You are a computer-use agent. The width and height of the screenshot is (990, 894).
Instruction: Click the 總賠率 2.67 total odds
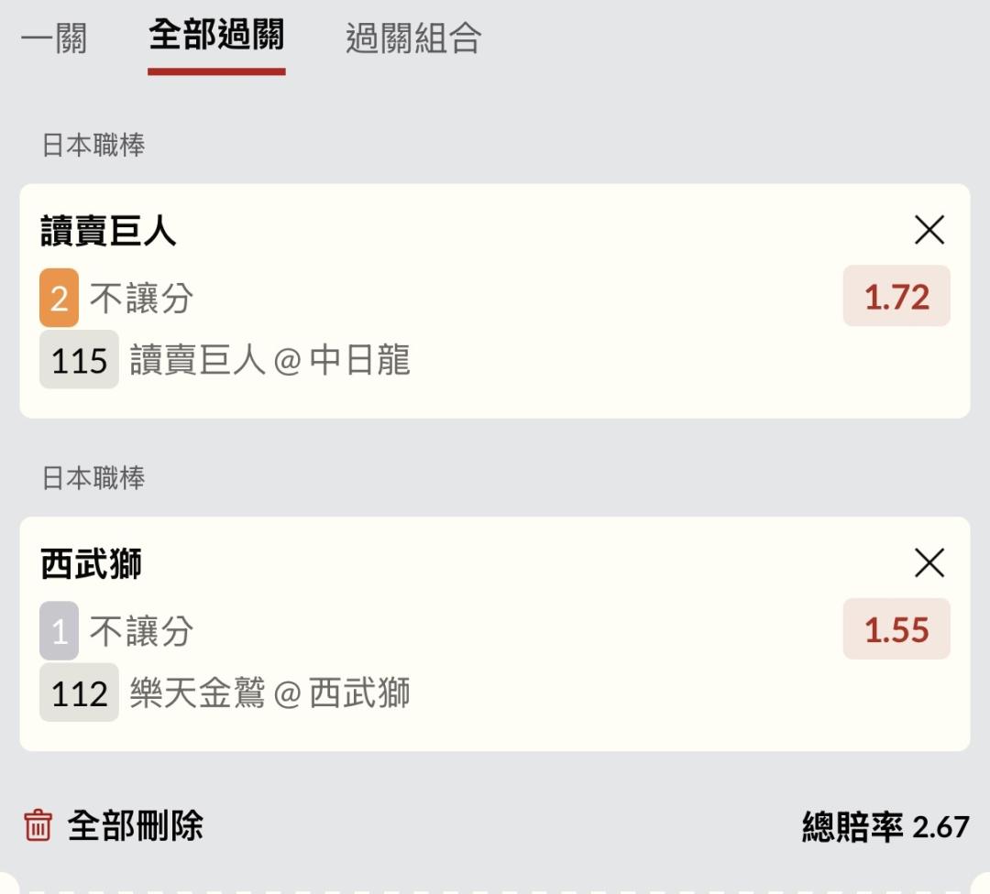(x=885, y=826)
